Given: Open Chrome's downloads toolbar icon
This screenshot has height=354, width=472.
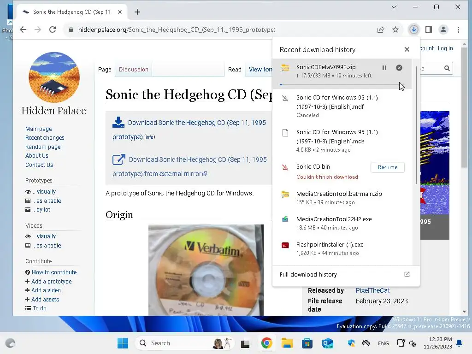Looking at the screenshot, I should tap(414, 29).
